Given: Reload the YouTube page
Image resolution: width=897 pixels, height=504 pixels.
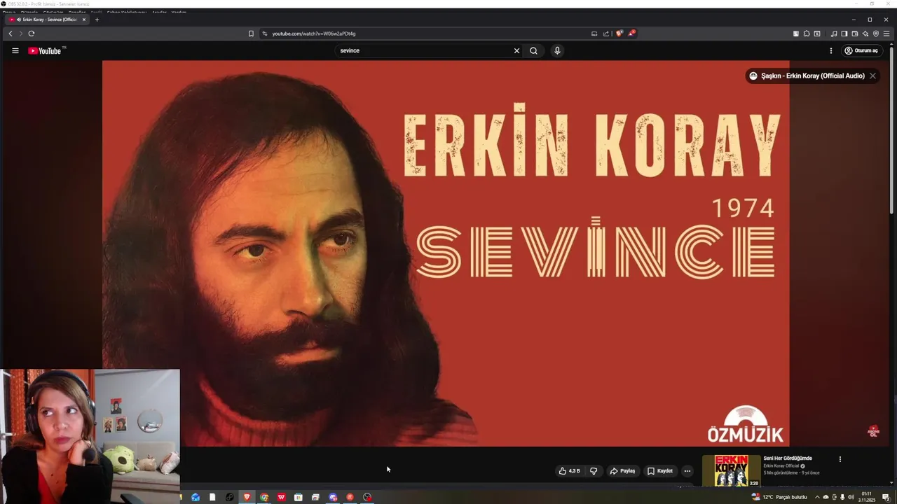Looking at the screenshot, I should coord(32,34).
